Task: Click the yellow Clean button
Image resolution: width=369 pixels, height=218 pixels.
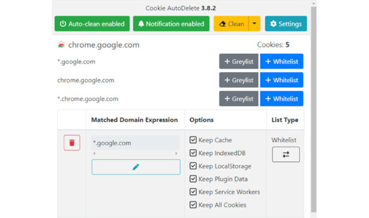Action: [231, 24]
